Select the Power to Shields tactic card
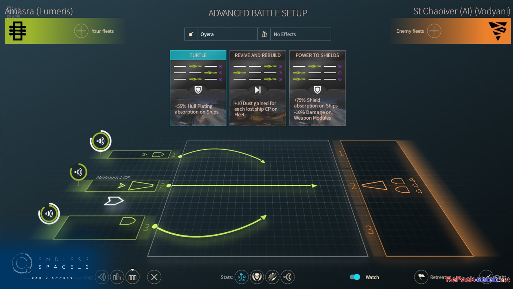 pos(317,88)
